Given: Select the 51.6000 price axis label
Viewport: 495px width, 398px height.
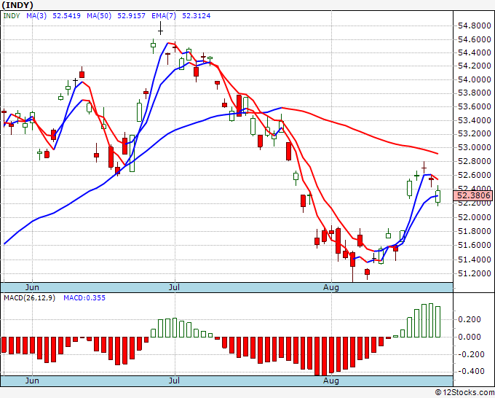Looking at the screenshot, I should 475,246.
